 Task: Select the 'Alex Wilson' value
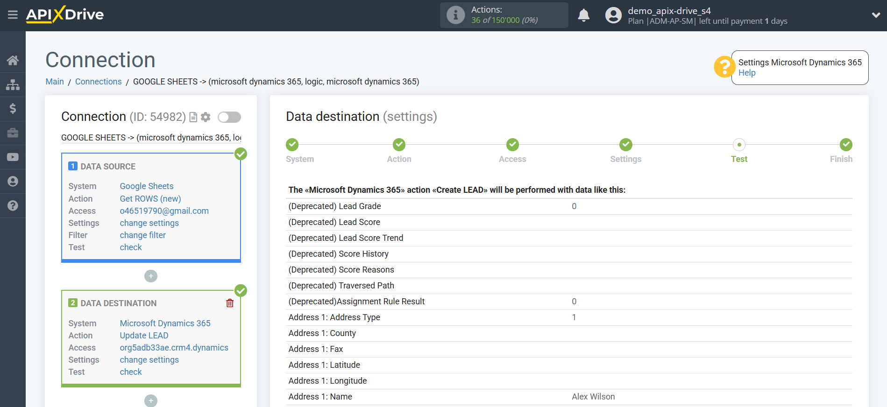pyautogui.click(x=593, y=397)
